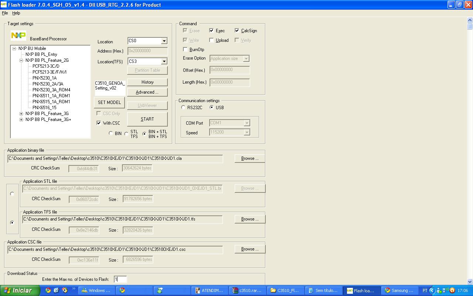Click the vertical scrollbar down arrow
Viewport: 473px width, 296px height.
470,282
